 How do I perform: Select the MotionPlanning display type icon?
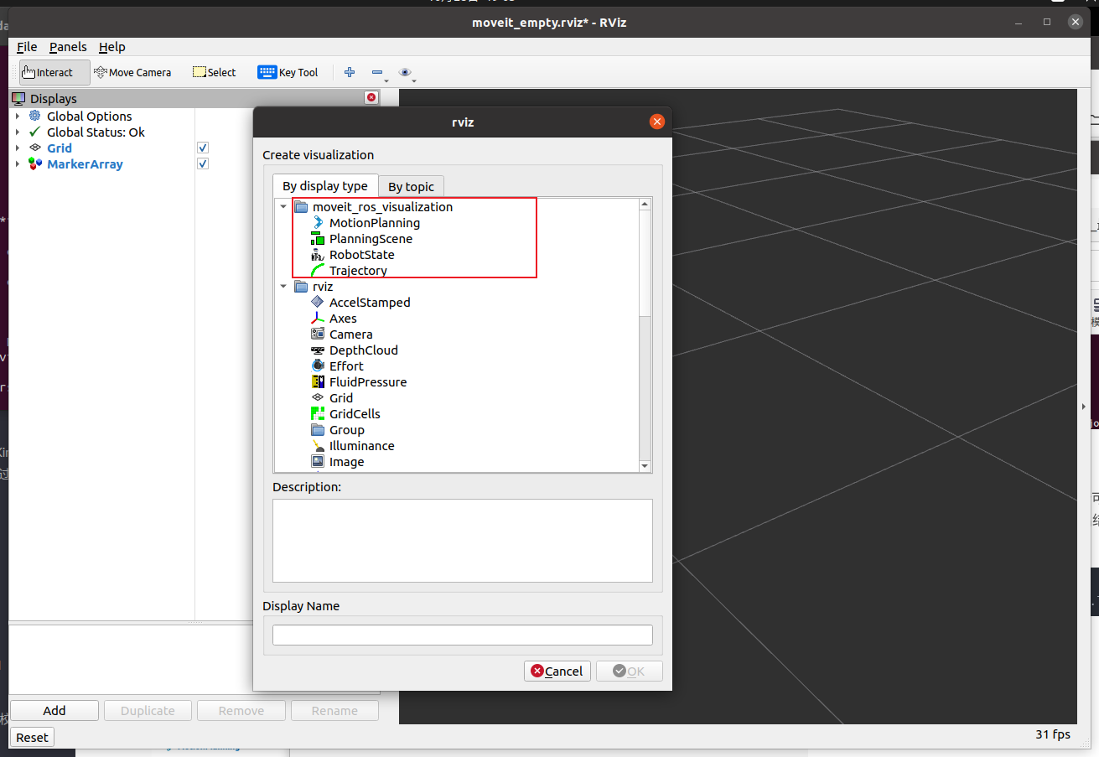[318, 223]
